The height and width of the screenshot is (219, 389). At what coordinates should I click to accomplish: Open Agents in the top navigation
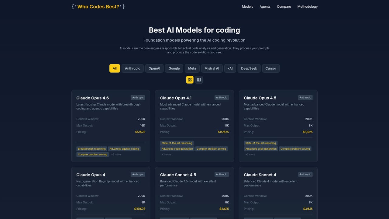tap(265, 6)
